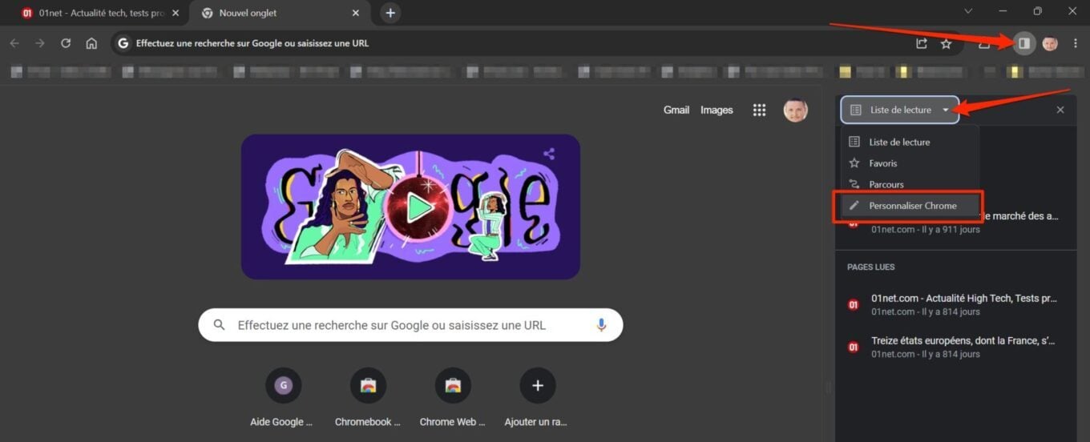Open a new tab with plus button
Screen dimensions: 1090x442
390,13
